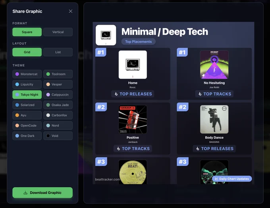The height and width of the screenshot is (208, 270).
Task: Apply the Toolroom theme
Action: [58, 74]
